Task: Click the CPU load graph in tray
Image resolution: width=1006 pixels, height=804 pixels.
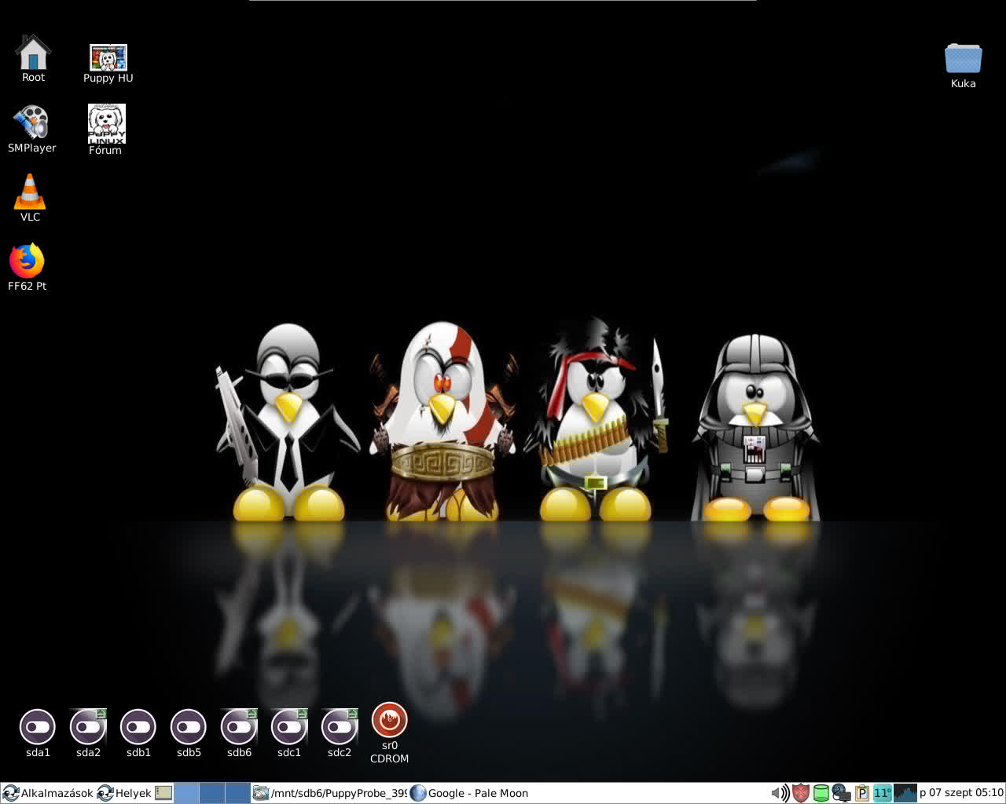Action: click(905, 793)
